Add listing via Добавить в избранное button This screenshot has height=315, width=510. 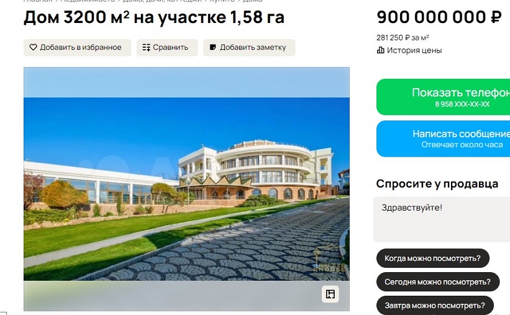point(78,47)
